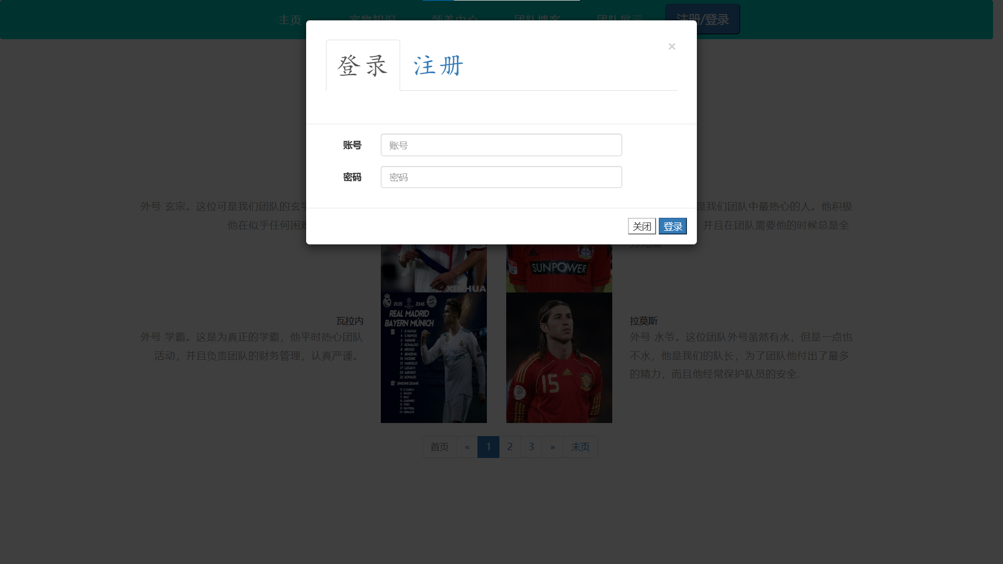This screenshot has height=564, width=1003.
Task: Click the SUNPOWER jersey image
Action: pyautogui.click(x=559, y=268)
